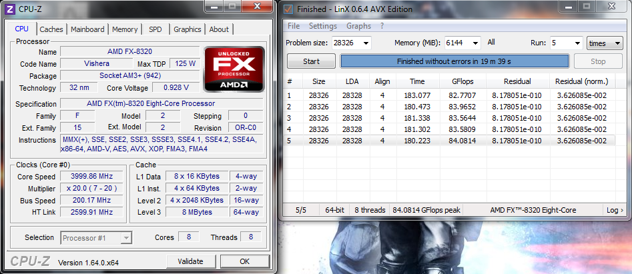Screen dimensions: 632x274
Task: Click the Stop button in LinX
Action: (598, 61)
